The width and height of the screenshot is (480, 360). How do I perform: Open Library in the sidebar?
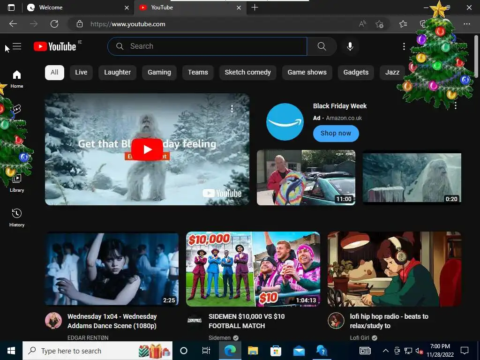(17, 183)
